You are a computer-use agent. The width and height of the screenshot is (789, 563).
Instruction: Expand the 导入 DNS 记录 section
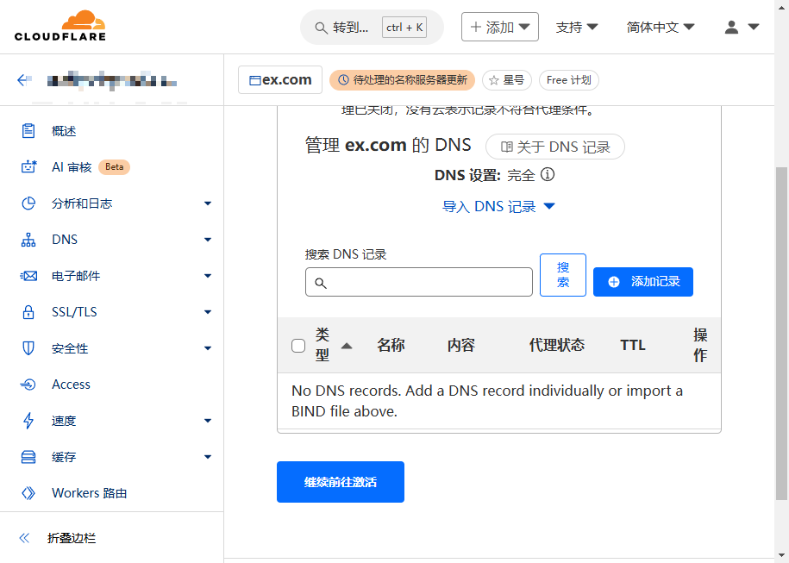(498, 207)
